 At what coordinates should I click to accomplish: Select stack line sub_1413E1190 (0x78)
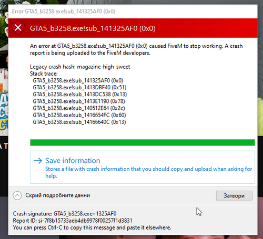coord(79,101)
